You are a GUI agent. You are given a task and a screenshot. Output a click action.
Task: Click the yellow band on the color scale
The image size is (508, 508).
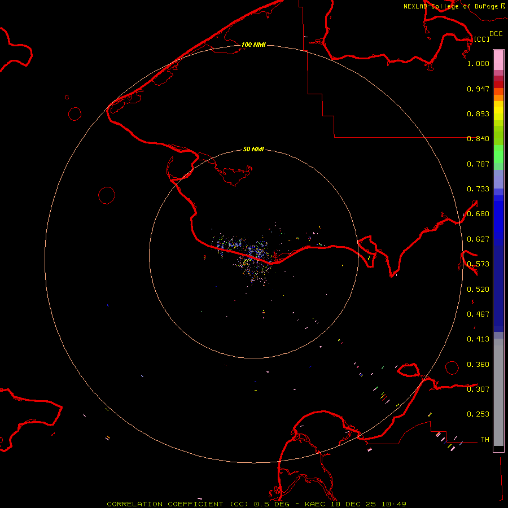pos(498,110)
